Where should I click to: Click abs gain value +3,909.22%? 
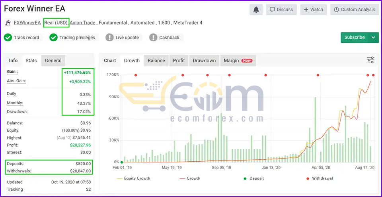click(80, 82)
